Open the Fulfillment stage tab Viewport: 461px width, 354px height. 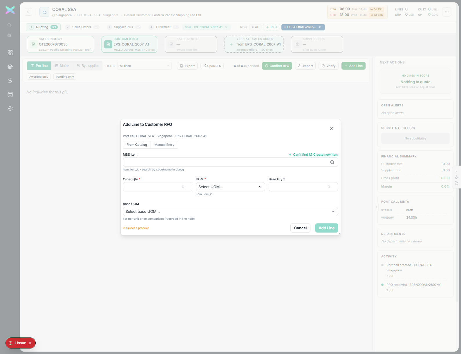coord(163,27)
